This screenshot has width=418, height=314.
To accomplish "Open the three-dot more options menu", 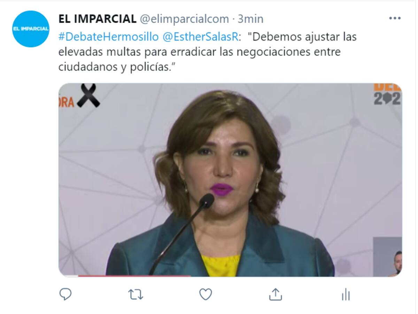I will tap(395, 18).
